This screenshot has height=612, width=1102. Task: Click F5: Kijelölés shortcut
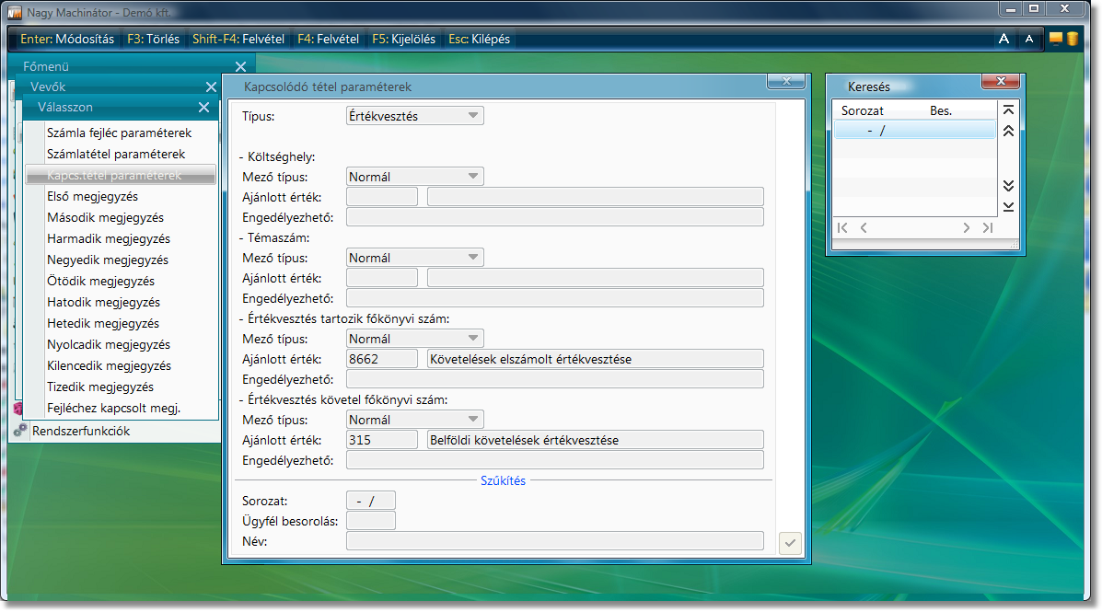pos(403,40)
